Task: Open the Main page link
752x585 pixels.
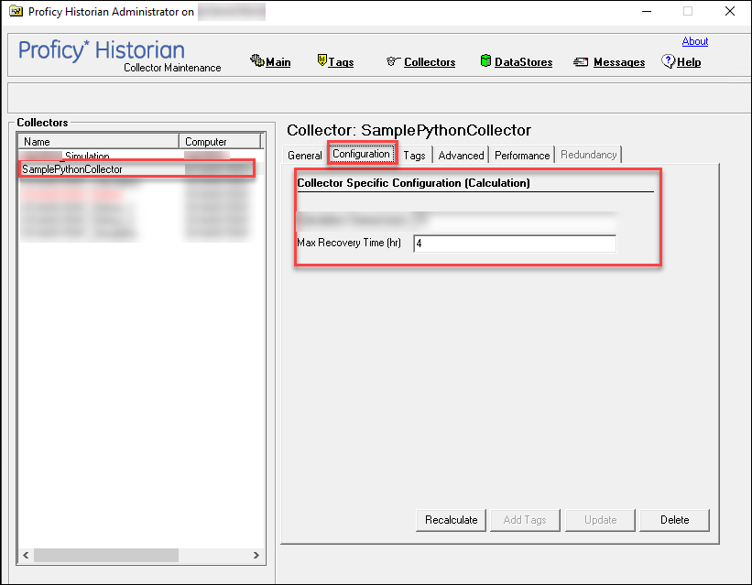Action: point(278,62)
